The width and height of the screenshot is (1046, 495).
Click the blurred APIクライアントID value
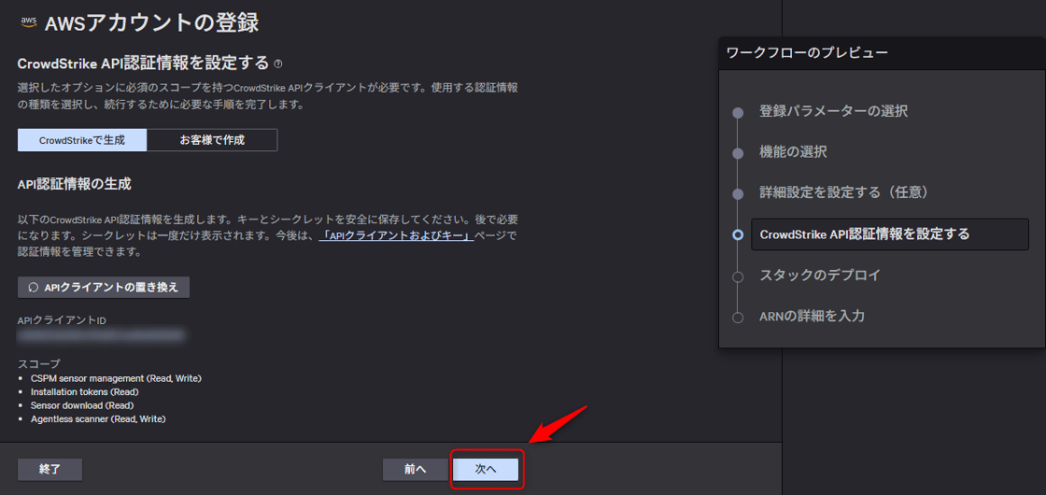(x=101, y=334)
